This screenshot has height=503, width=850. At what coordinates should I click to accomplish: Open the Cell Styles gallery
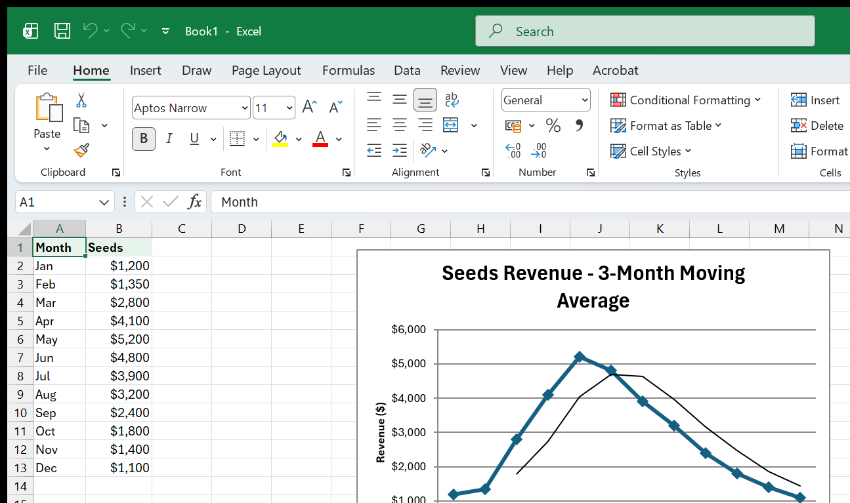coord(650,151)
